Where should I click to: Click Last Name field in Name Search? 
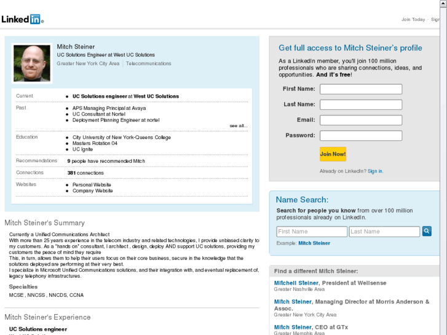384,232
